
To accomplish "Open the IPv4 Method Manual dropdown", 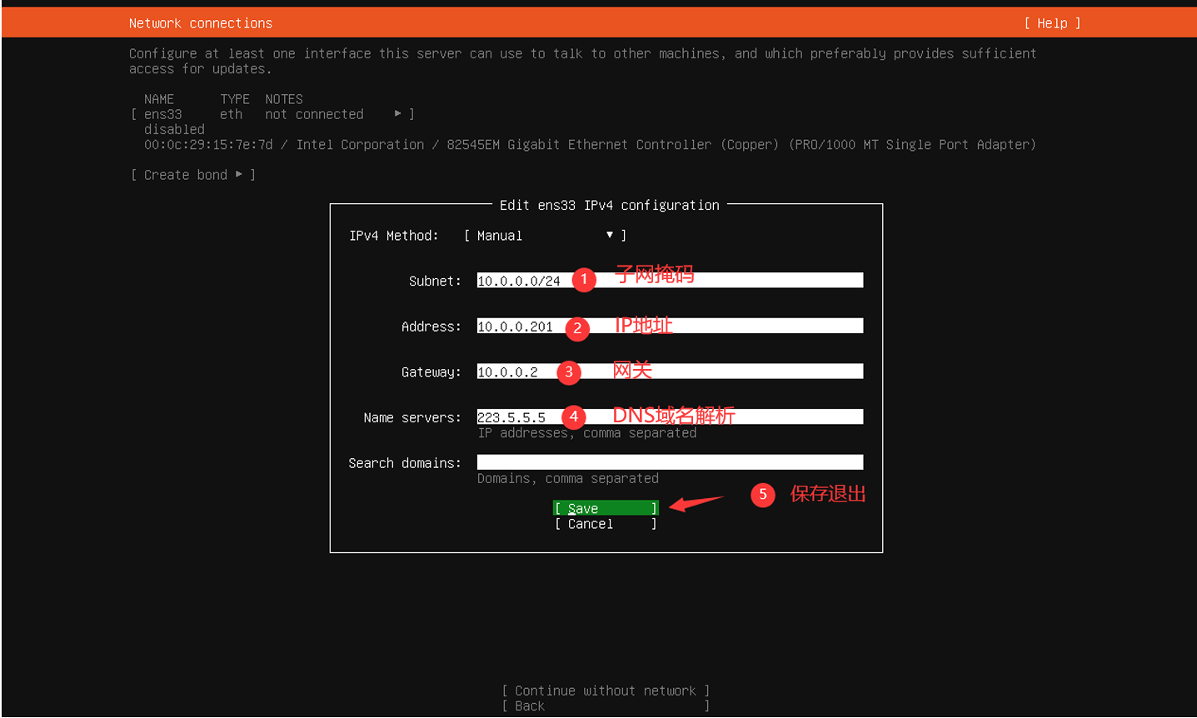I will (545, 236).
